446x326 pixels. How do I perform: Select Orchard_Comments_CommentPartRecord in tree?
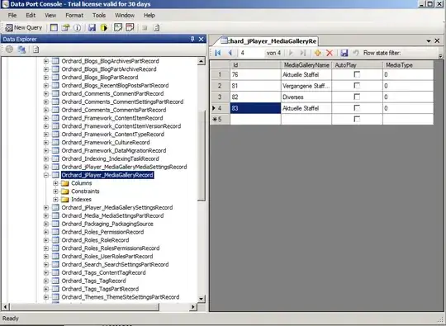[x=112, y=94]
